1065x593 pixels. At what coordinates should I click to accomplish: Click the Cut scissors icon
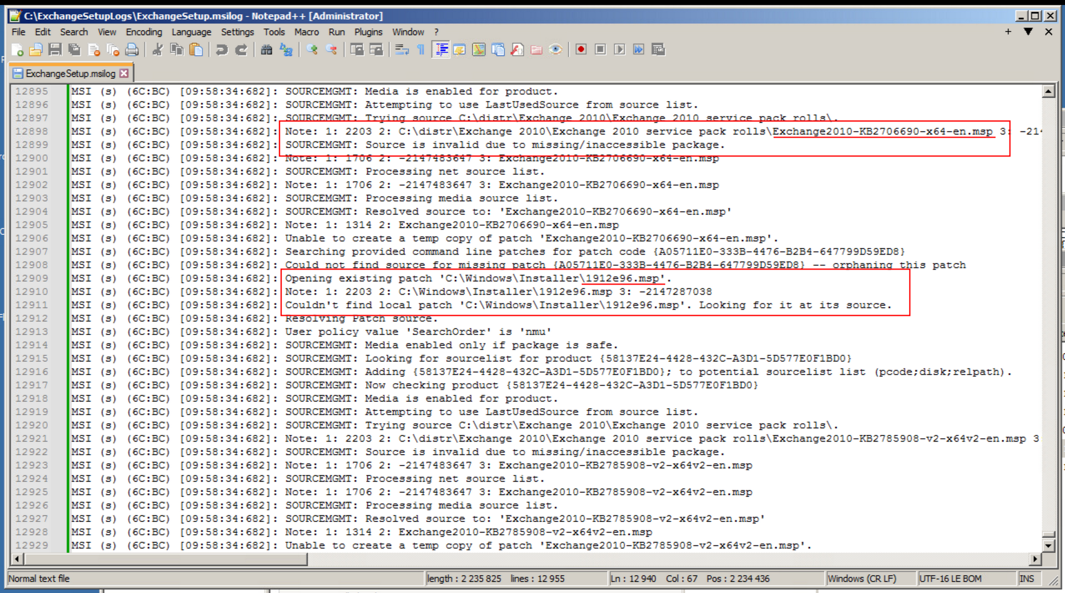point(158,50)
